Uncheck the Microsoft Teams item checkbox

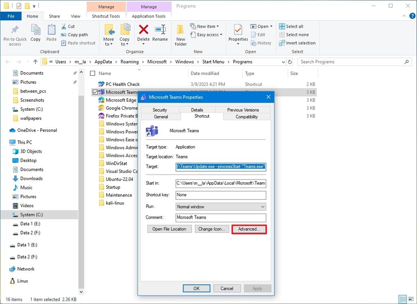point(95,92)
